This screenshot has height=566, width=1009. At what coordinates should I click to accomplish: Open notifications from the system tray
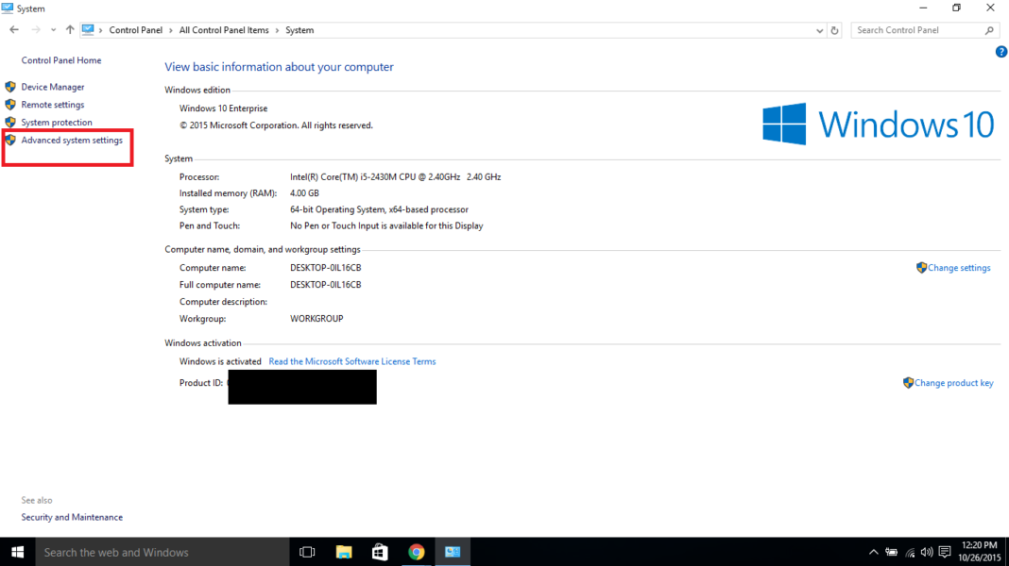(x=944, y=552)
